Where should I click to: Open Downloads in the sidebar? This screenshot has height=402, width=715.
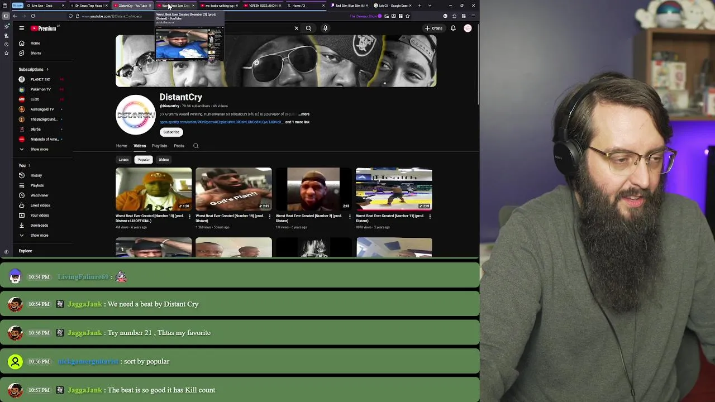pyautogui.click(x=39, y=225)
